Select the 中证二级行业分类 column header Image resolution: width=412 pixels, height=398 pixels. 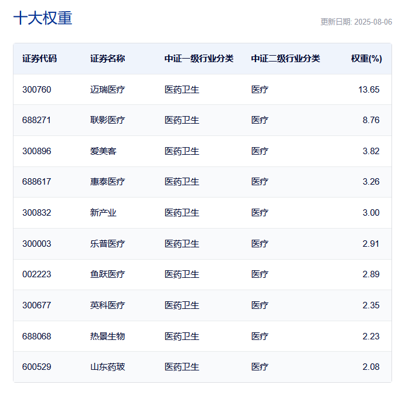click(x=285, y=59)
